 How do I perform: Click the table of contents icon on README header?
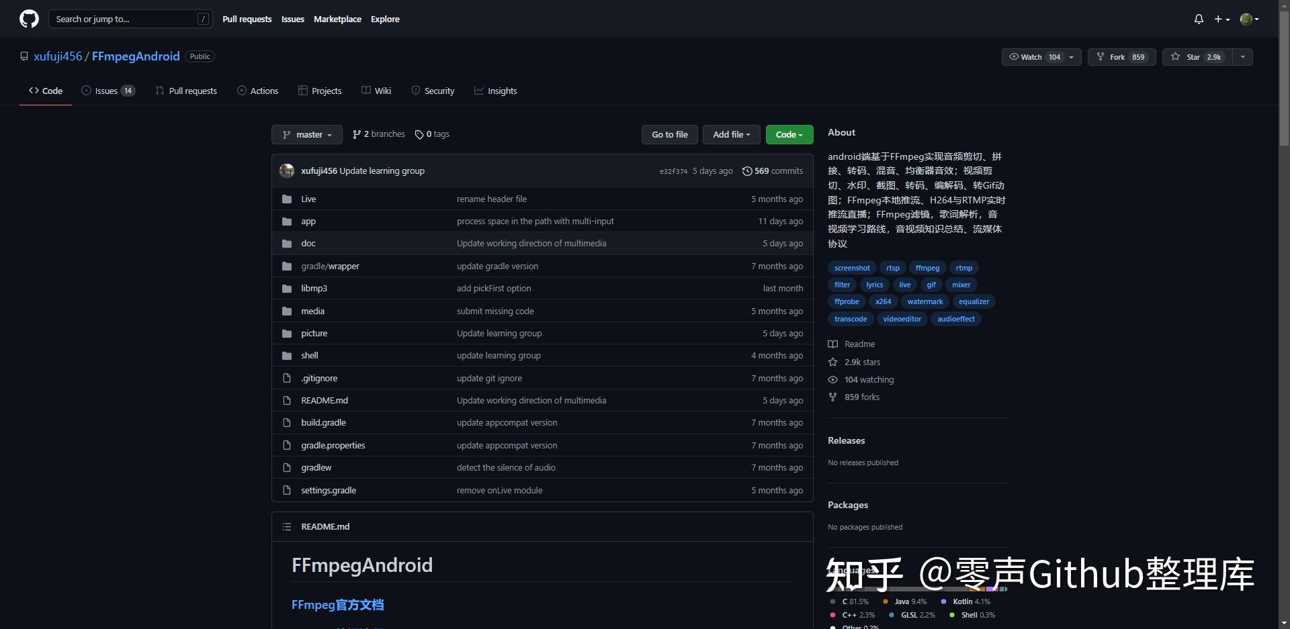[x=286, y=526]
